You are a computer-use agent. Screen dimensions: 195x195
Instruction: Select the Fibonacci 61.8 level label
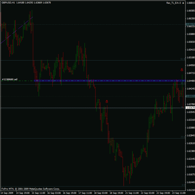point(183,59)
